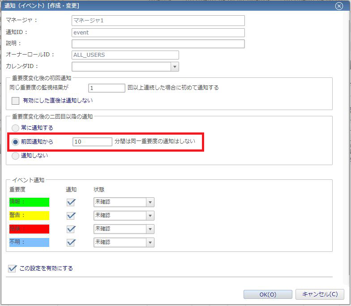Viewport: 351px width, 306px height.
Task: Toggle the 情報 notification checkbox
Action: pos(71,202)
